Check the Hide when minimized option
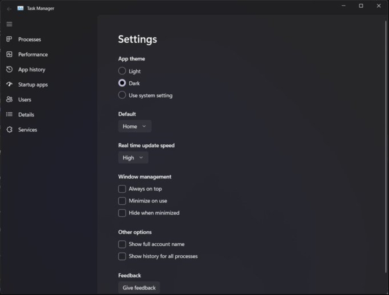The width and height of the screenshot is (389, 295). tap(122, 213)
